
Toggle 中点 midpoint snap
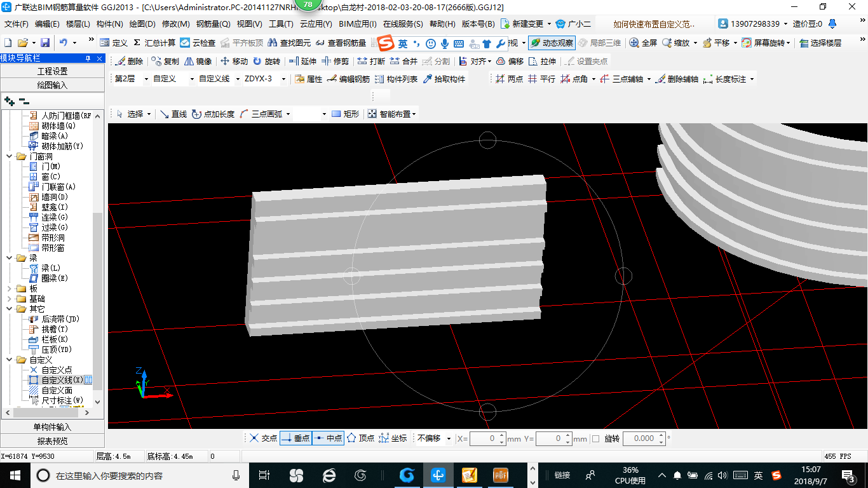click(328, 438)
